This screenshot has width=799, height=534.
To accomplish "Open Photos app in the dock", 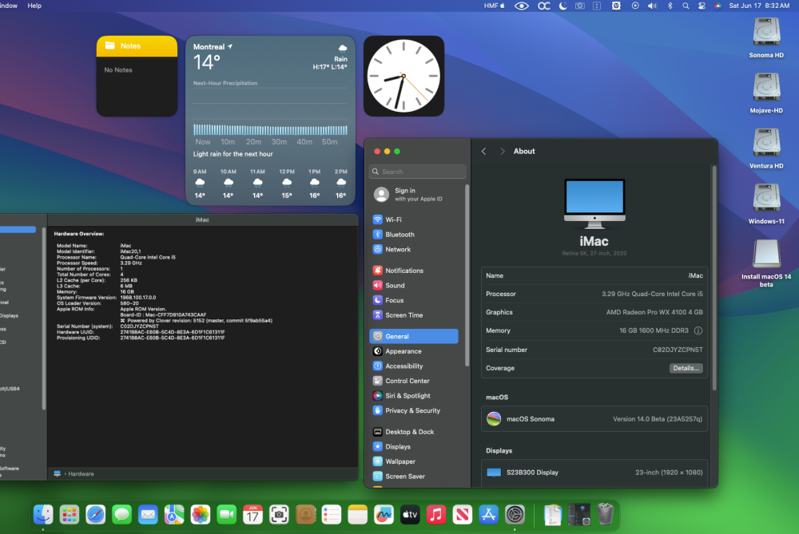I will (201, 515).
